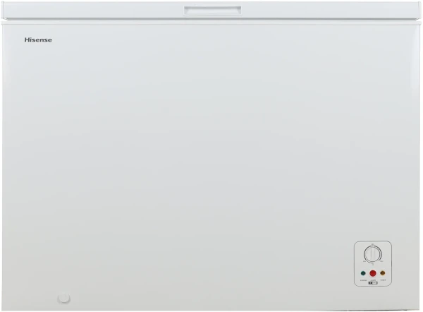The image size is (423, 312).
Task: Click the amber power indicator light
Action: point(383,273)
